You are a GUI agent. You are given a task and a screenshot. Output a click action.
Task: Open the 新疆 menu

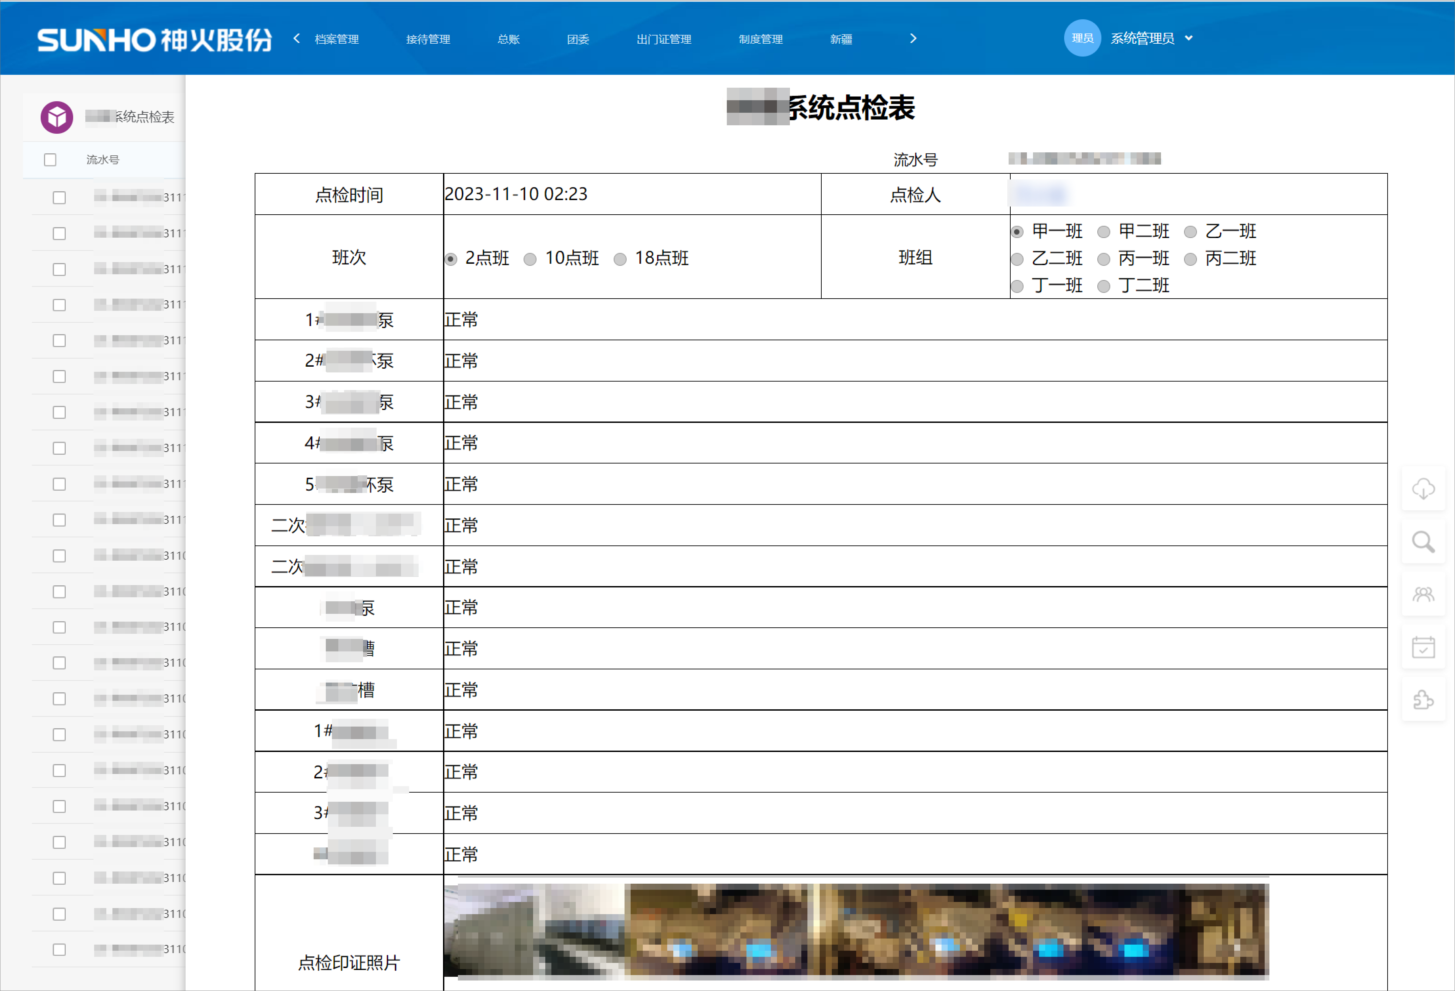tap(841, 39)
